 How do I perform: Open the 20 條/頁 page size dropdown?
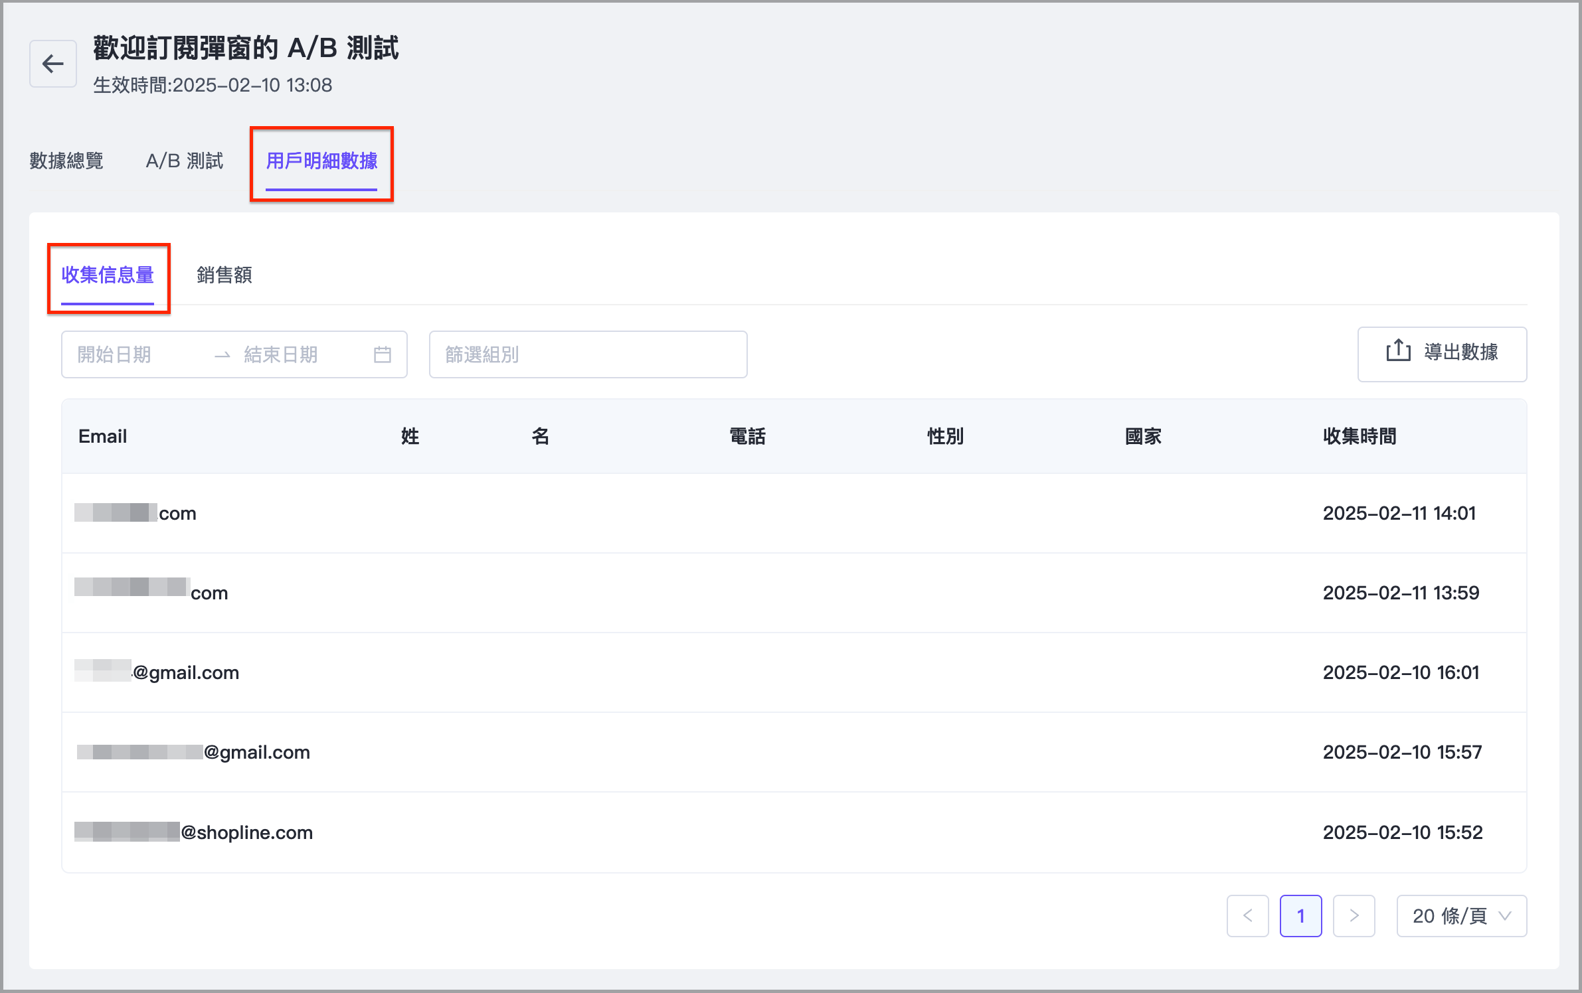point(1461,916)
